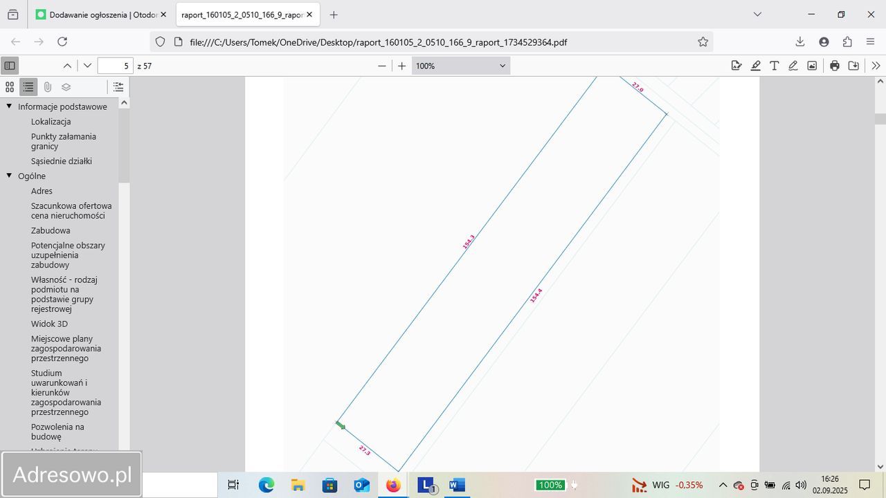Collapse the Informacje podstawowe outline section
Screen dimensions: 886x498
(x=9, y=107)
